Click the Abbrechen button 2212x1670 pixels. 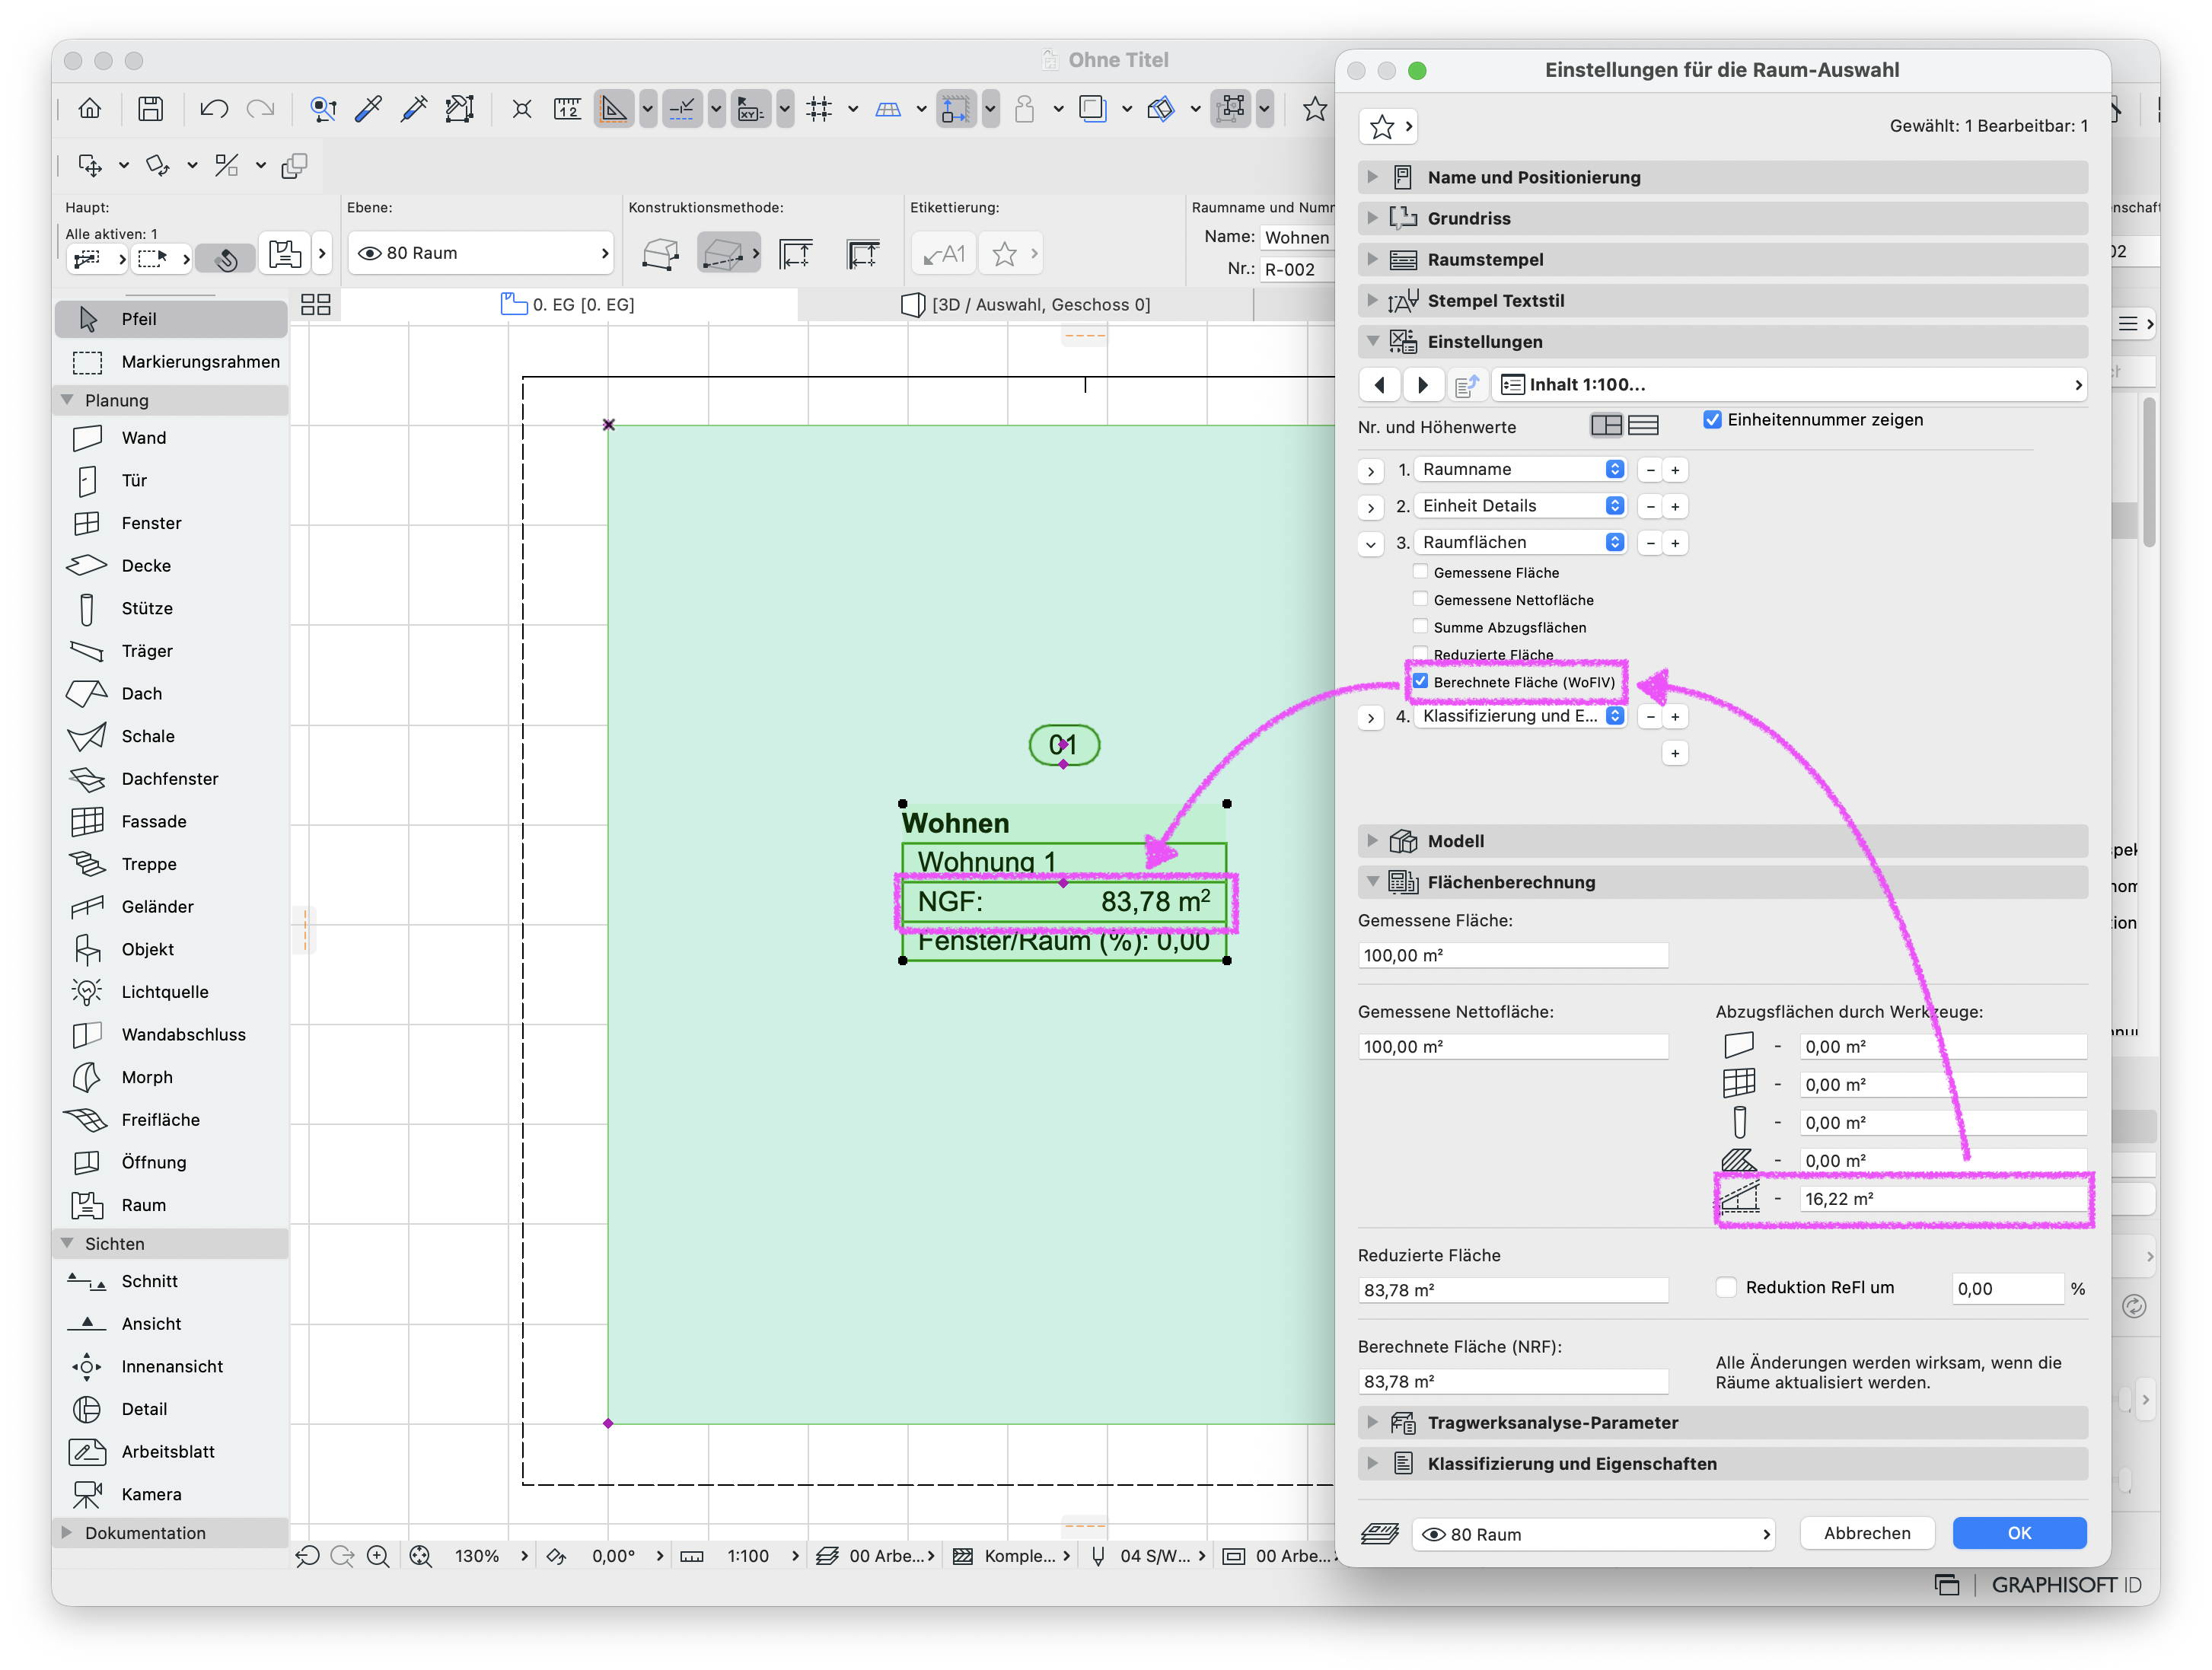tap(1866, 1533)
